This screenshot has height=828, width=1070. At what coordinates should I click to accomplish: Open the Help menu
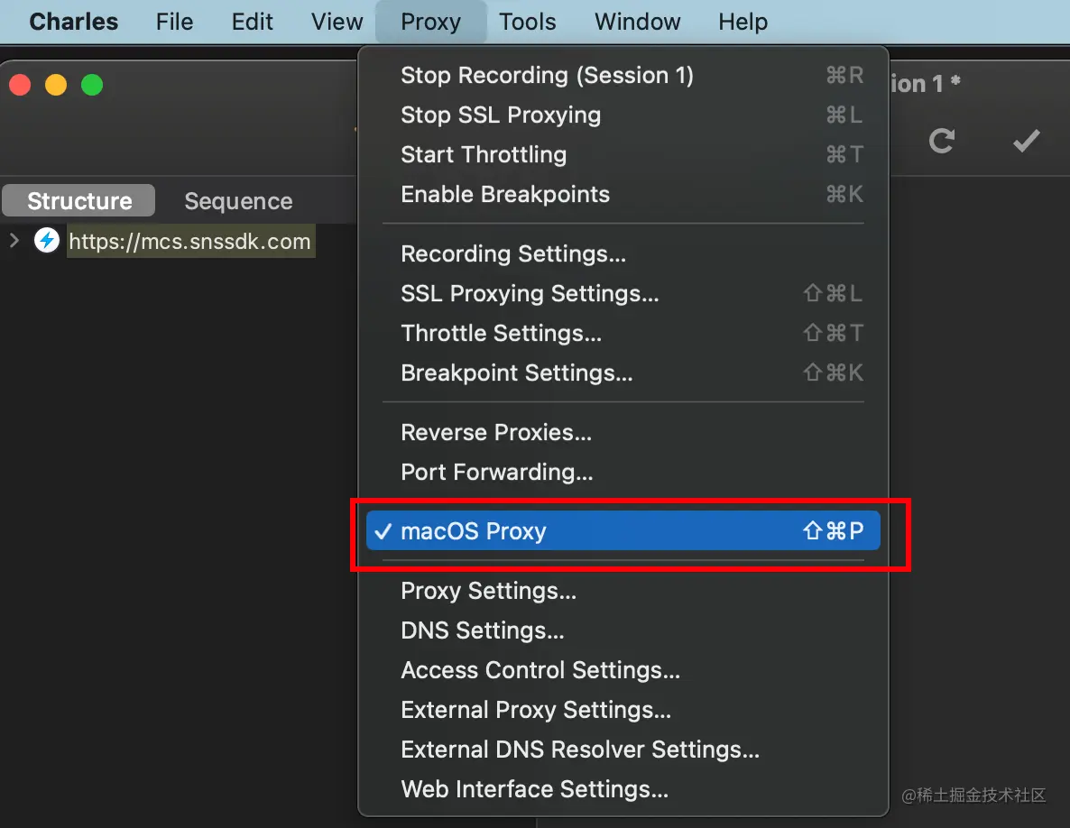743,22
